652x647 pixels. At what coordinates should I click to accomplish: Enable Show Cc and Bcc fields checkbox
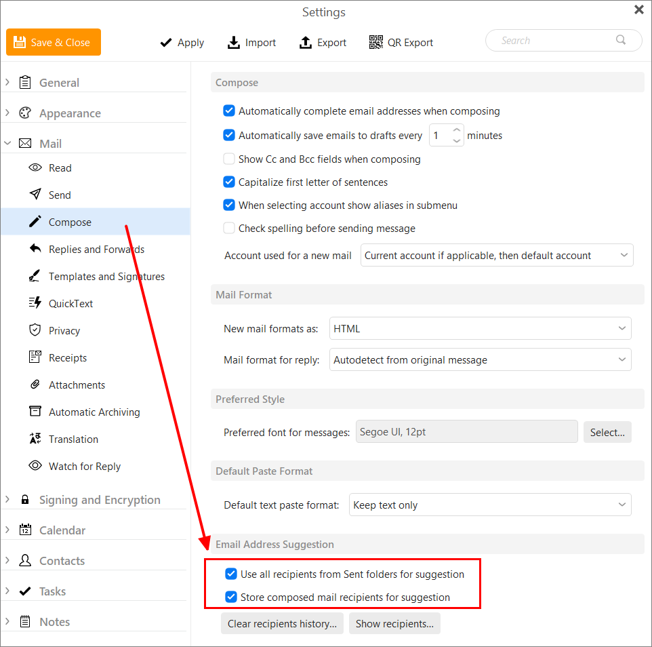(x=228, y=159)
